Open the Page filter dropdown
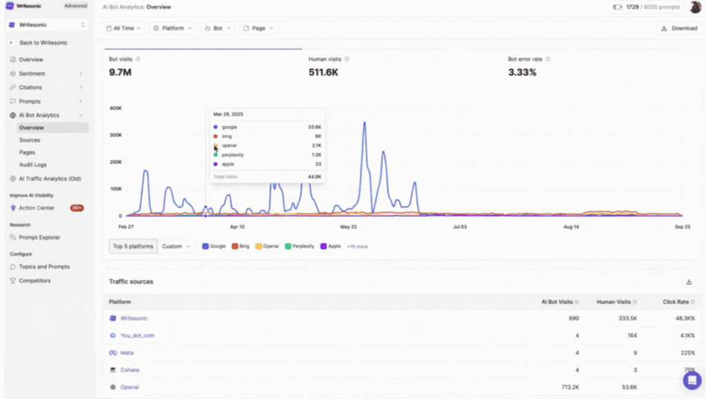 [x=259, y=28]
